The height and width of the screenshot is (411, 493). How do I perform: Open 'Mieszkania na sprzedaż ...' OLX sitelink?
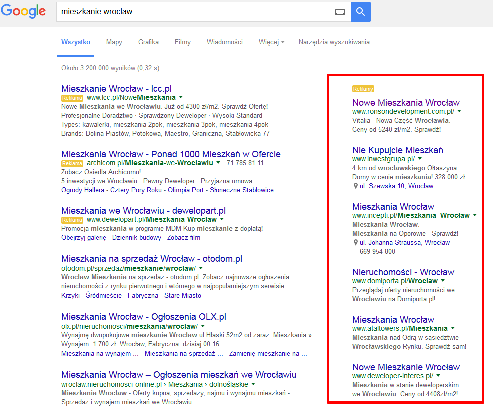pos(184,354)
